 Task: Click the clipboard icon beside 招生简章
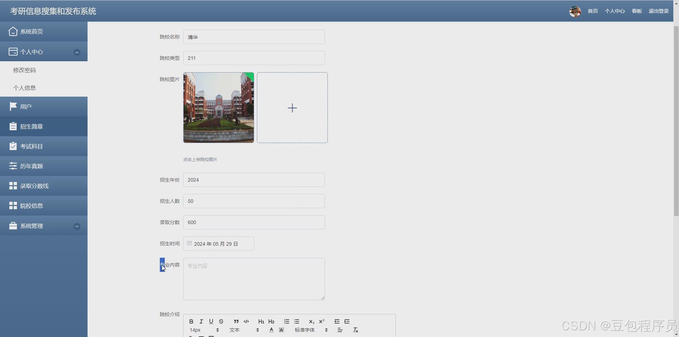pos(13,126)
